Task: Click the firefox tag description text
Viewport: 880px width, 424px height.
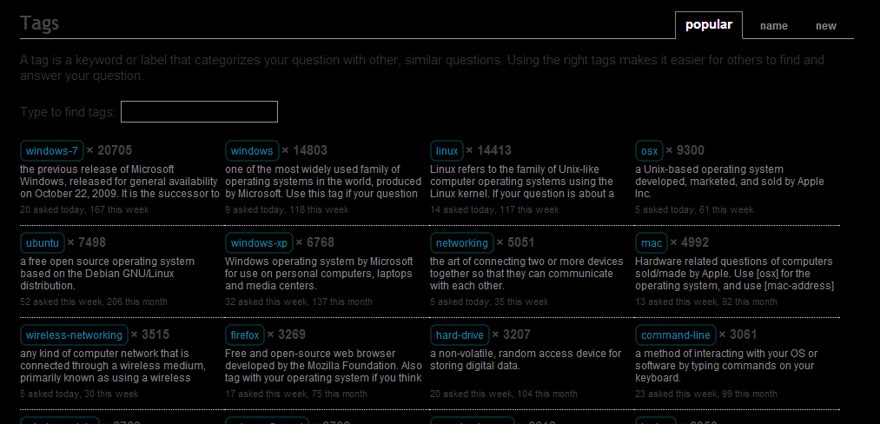Action: [x=323, y=366]
